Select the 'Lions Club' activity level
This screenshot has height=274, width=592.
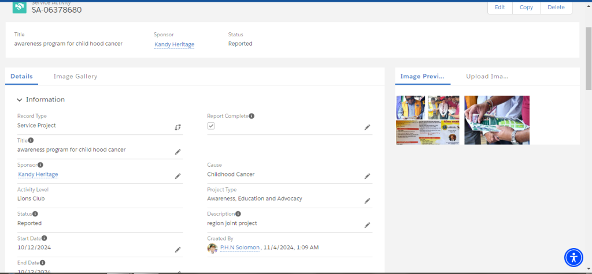click(31, 198)
